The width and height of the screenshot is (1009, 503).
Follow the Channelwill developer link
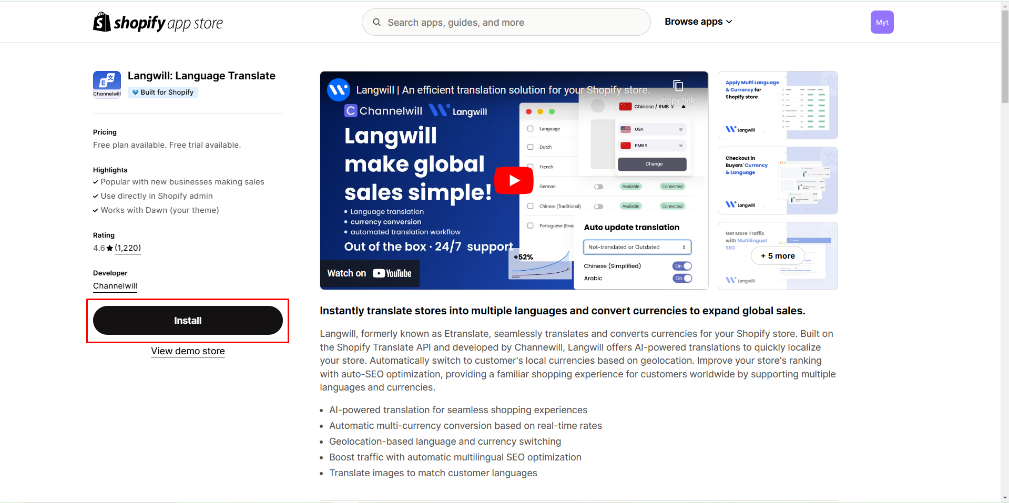tap(115, 286)
